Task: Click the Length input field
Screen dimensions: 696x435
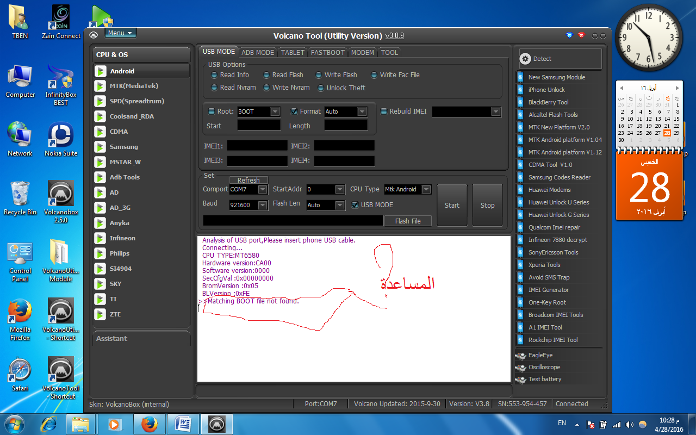Action: [x=346, y=125]
